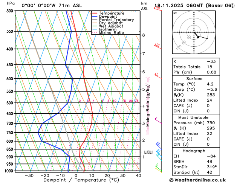The height and width of the screenshot is (183, 237).
Task: Click the K index value -33
Action: click(211, 61)
